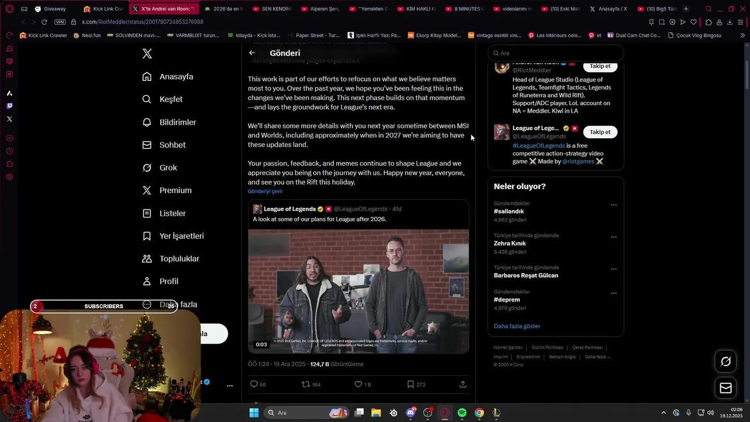Open floating Grok button

(725, 362)
